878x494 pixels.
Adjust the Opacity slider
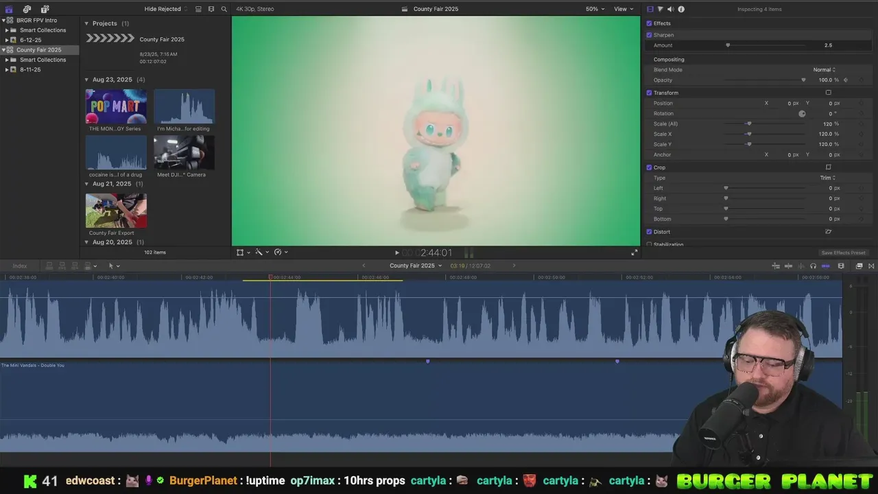[x=803, y=80]
